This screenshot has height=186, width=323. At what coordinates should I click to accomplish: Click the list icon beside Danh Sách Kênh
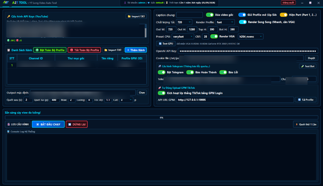[x=9, y=50]
